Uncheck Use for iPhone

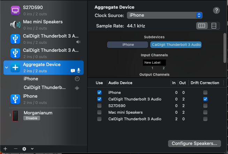pos(99,92)
